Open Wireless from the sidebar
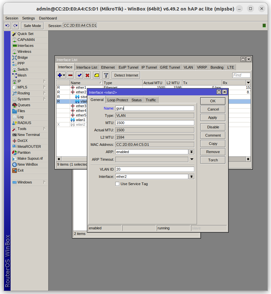 pyautogui.click(x=24, y=51)
